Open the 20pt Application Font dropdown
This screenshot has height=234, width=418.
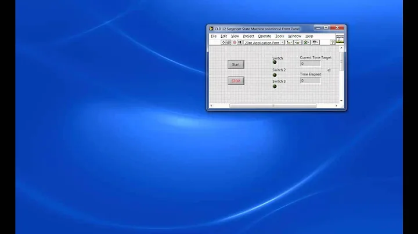click(x=264, y=42)
